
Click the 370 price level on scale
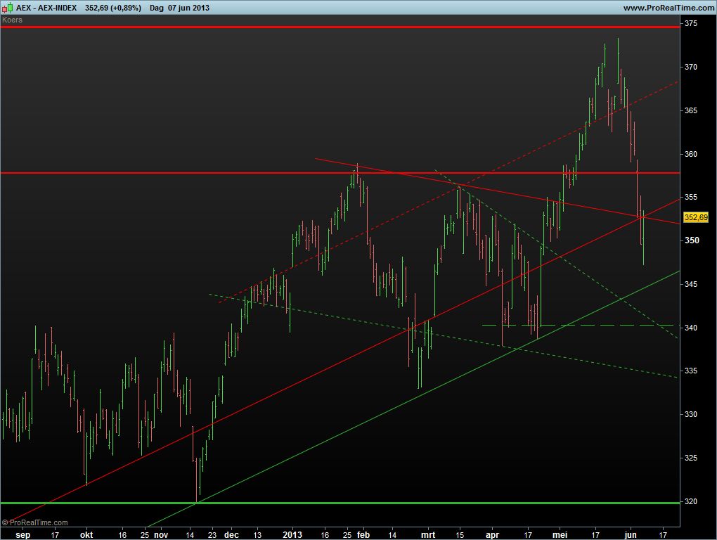[691, 67]
